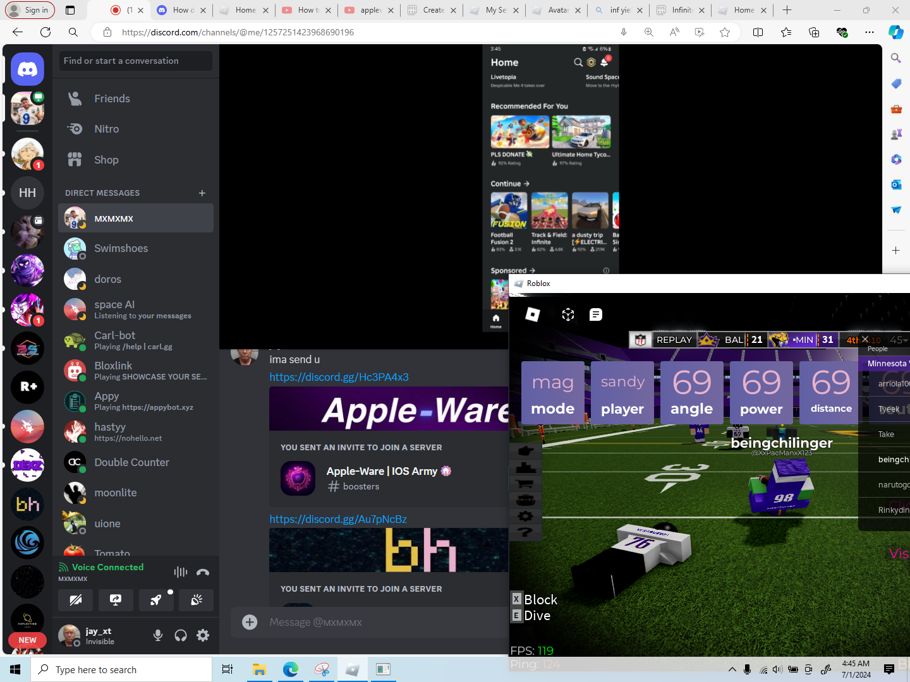Click the question mark icon in Roblox side menu
The height and width of the screenshot is (682, 910).
click(526, 532)
